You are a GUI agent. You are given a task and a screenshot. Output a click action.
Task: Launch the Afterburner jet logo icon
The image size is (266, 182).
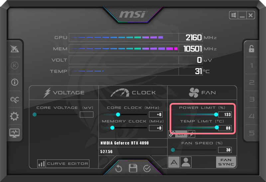[15, 49]
